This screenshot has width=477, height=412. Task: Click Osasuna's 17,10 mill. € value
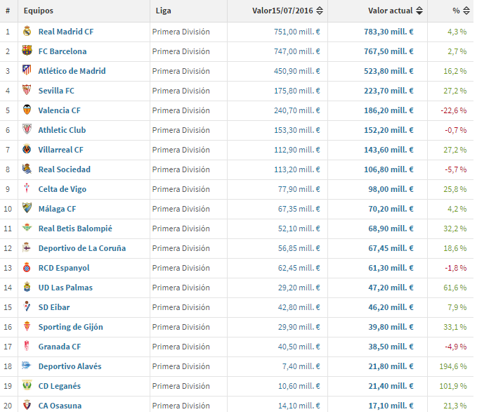pyautogui.click(x=391, y=406)
